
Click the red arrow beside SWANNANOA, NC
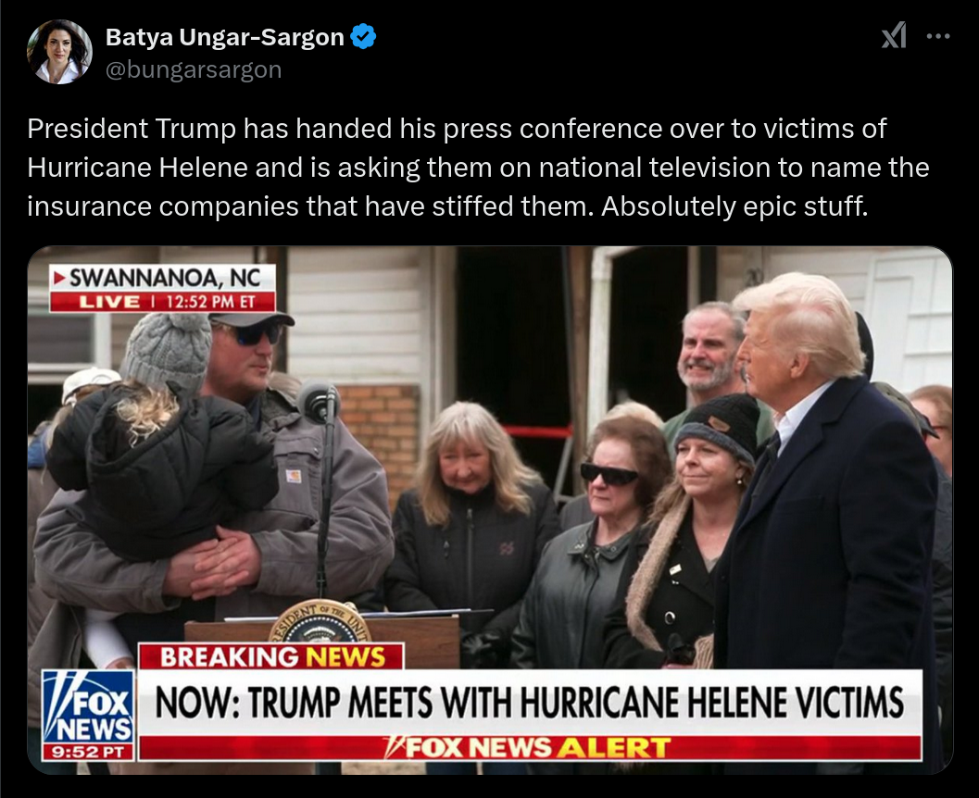coord(59,278)
